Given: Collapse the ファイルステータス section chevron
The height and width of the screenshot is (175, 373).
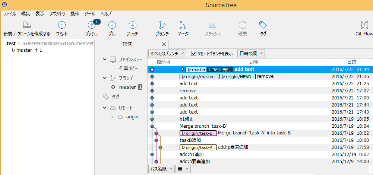Looking at the screenshot, I should [105, 60].
